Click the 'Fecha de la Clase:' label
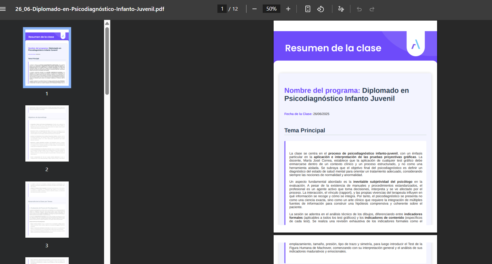Viewport: 492px width, 264px height. point(298,114)
